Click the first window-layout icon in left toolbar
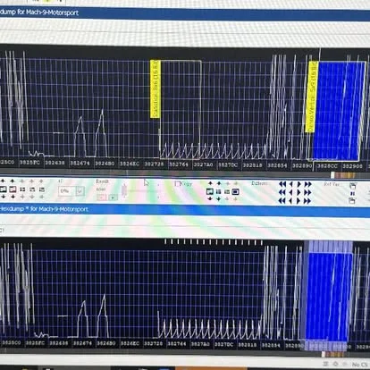This screenshot has height=370, width=370. click(x=3, y=189)
